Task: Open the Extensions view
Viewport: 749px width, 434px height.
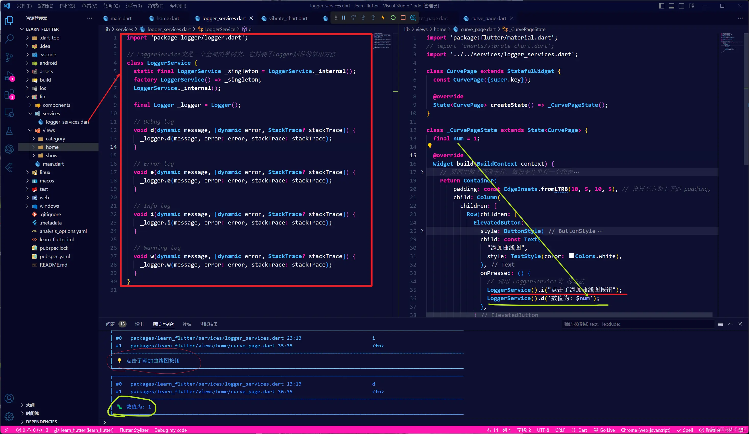Action: 9,95
